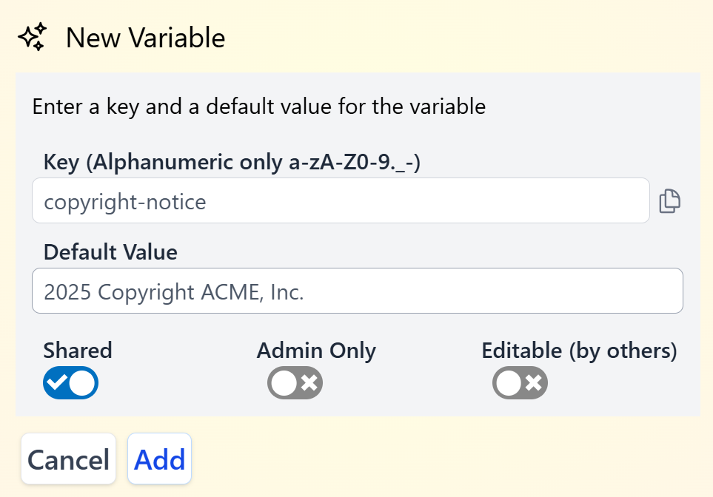
Task: Click the Default Value text box
Action: coord(358,291)
